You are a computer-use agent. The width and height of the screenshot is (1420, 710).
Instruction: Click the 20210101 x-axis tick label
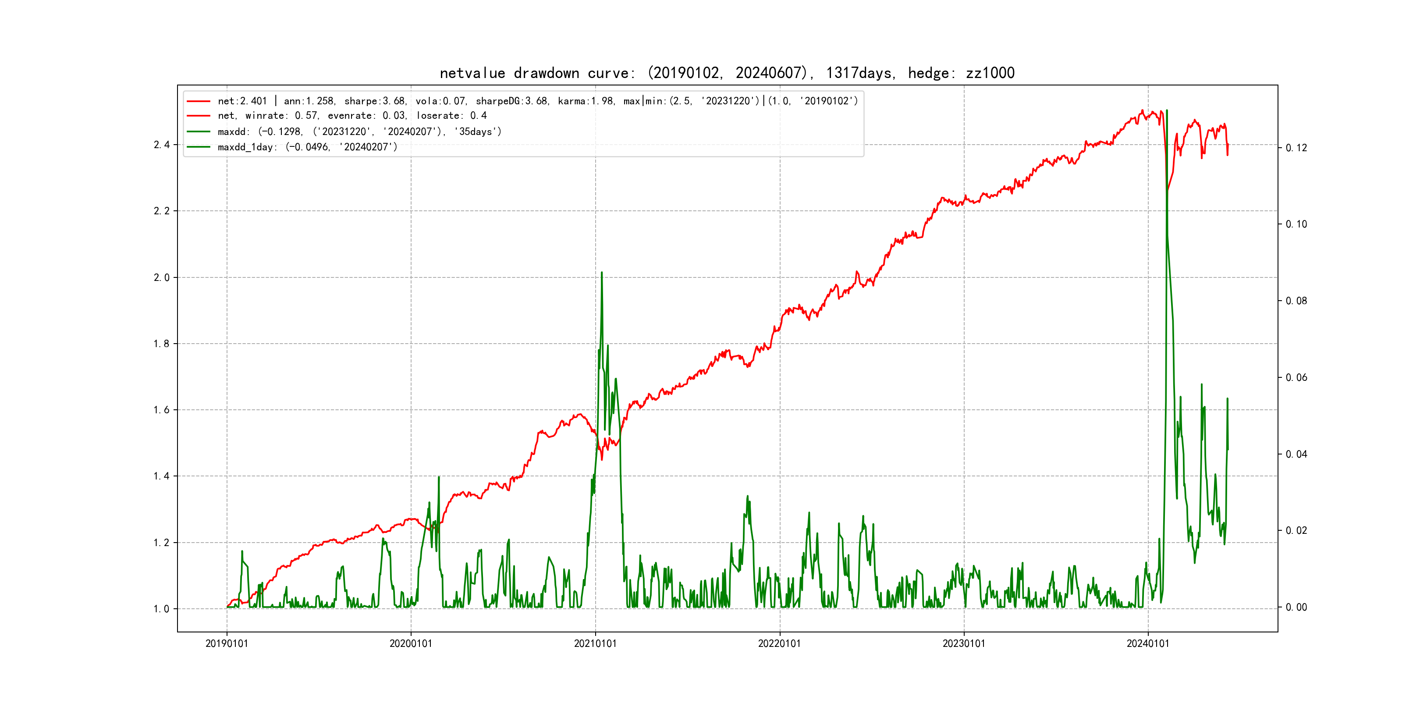tap(595, 644)
